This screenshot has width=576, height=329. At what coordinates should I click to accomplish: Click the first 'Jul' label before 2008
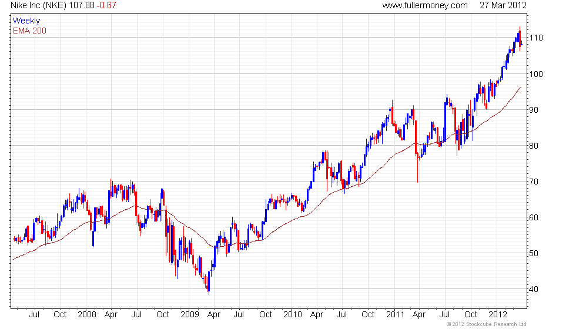(34, 314)
